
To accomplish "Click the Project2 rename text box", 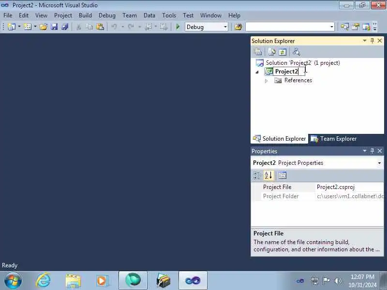I will pos(289,72).
